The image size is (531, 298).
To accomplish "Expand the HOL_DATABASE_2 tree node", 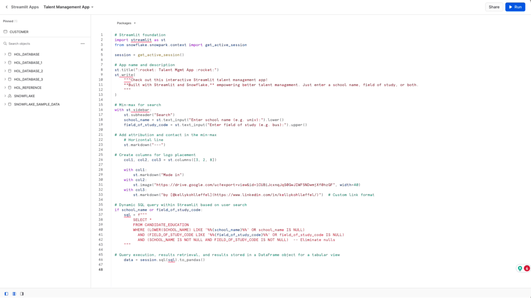I will (5, 71).
